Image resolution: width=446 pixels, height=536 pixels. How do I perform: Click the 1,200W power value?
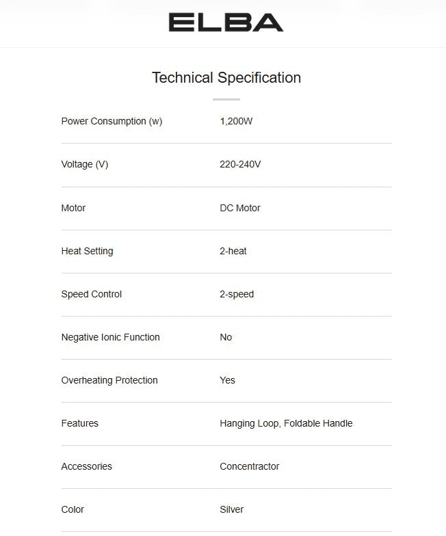(x=237, y=122)
